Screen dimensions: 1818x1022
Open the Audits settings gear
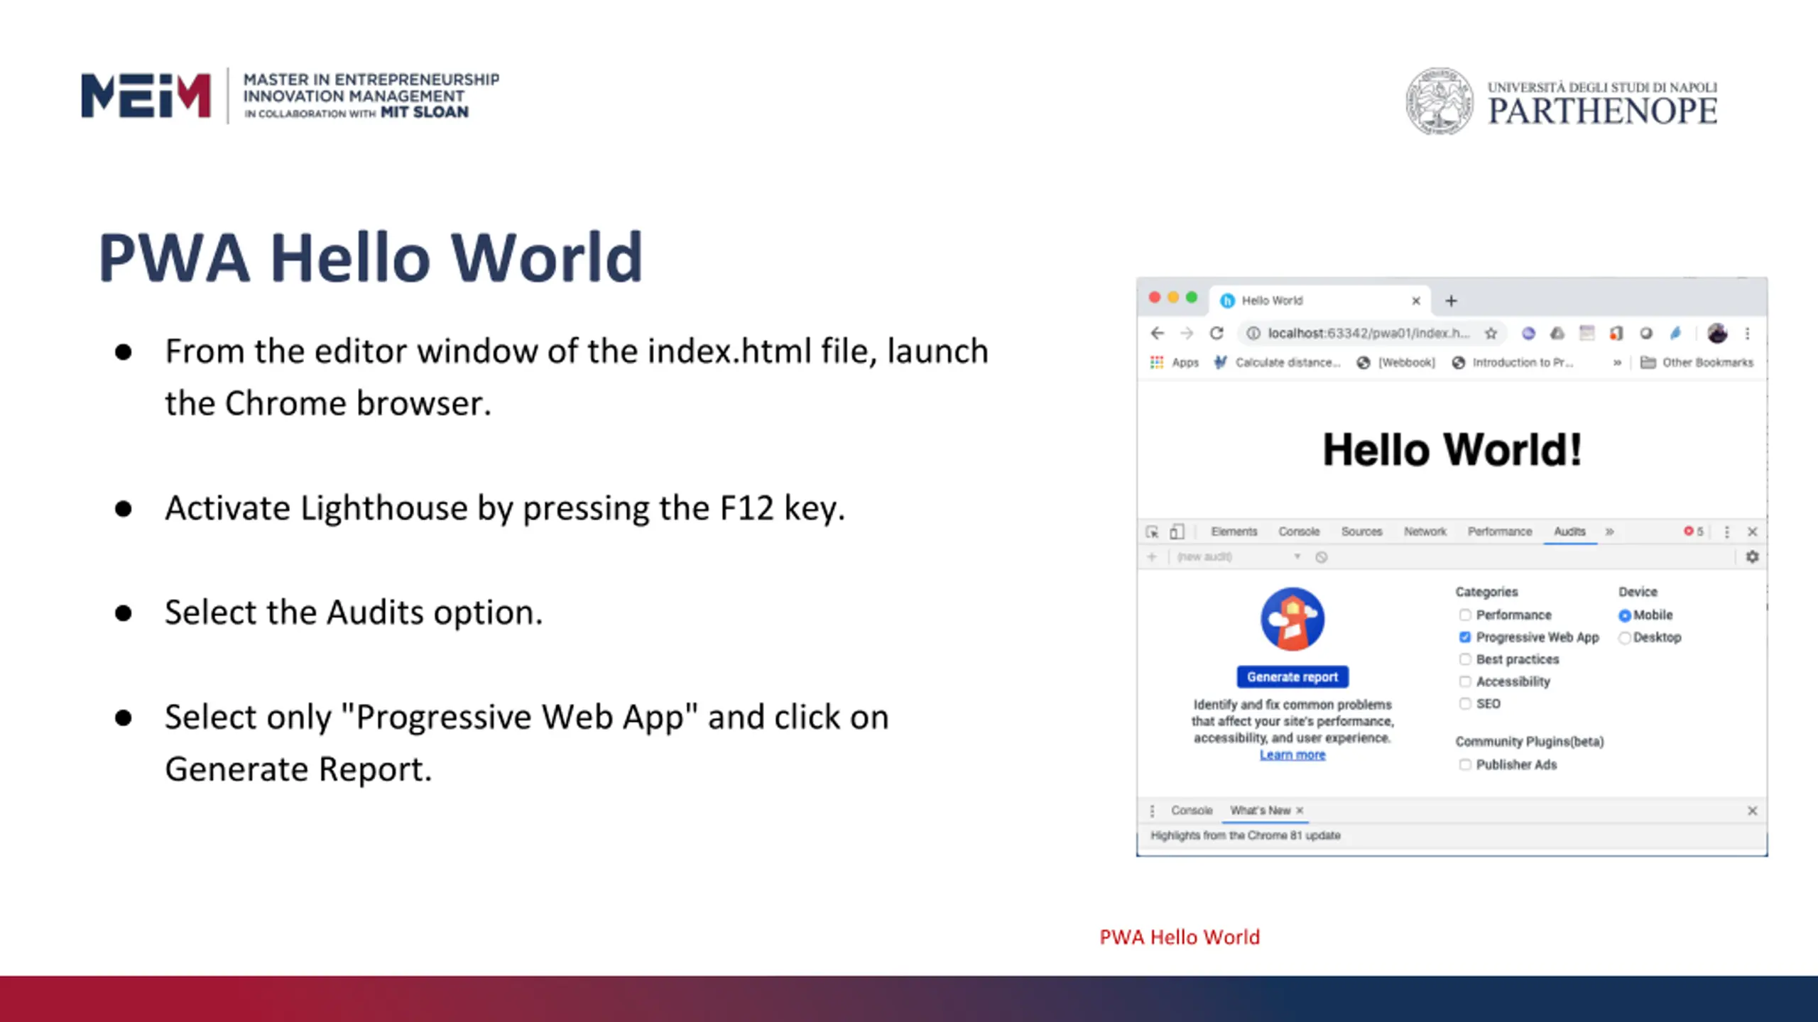1753,557
